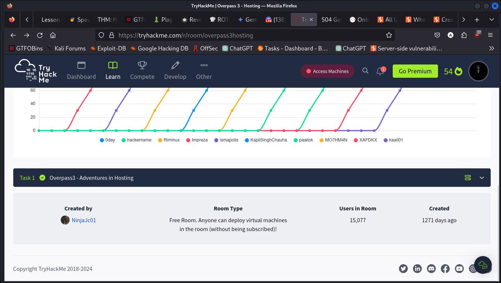Click the green server icon on Task 1
This screenshot has width=501, height=283.
pyautogui.click(x=468, y=178)
